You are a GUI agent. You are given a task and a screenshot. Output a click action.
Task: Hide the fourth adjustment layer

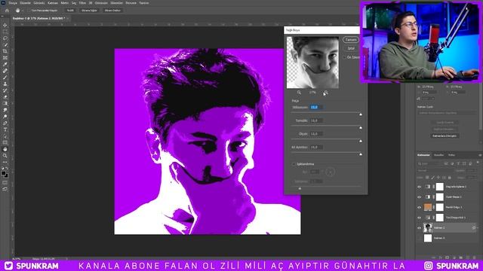pos(419,218)
